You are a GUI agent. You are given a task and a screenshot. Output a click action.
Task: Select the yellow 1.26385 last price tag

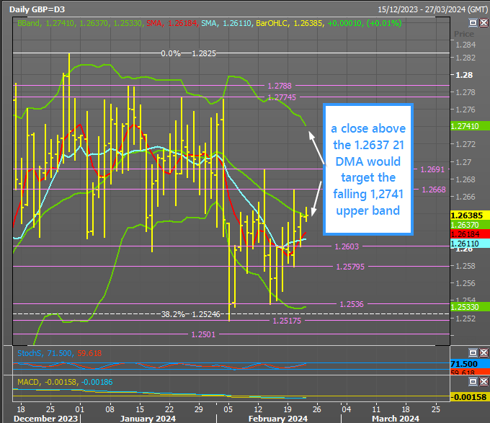pos(470,215)
